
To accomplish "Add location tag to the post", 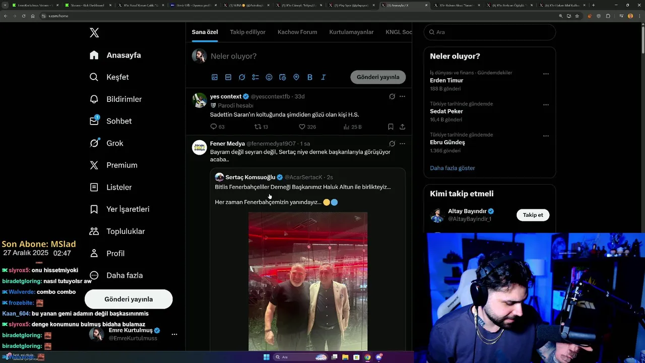I will (x=296, y=77).
